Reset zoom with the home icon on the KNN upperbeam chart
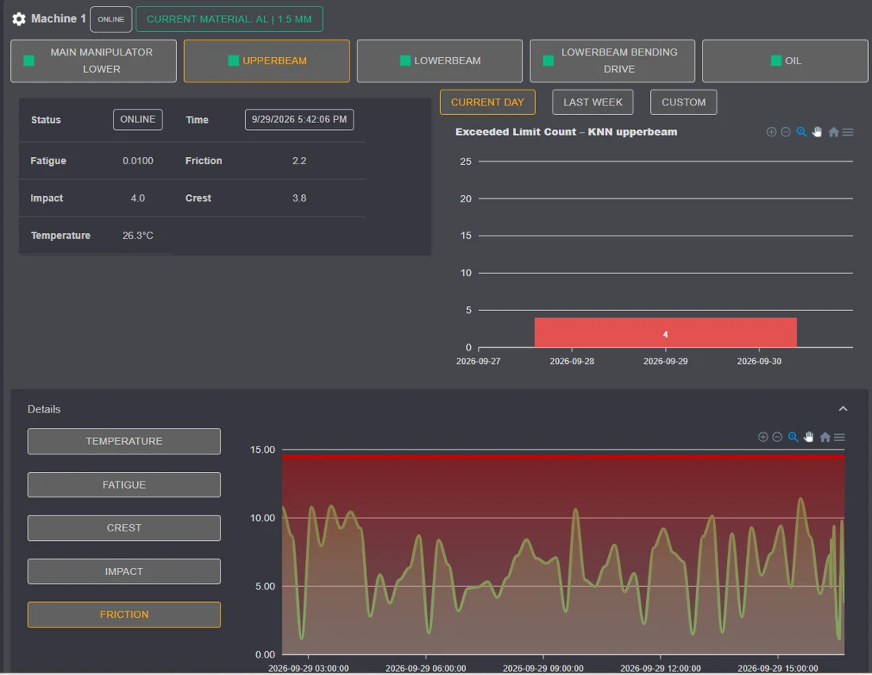Viewport: 872px width, 675px height. pos(833,132)
